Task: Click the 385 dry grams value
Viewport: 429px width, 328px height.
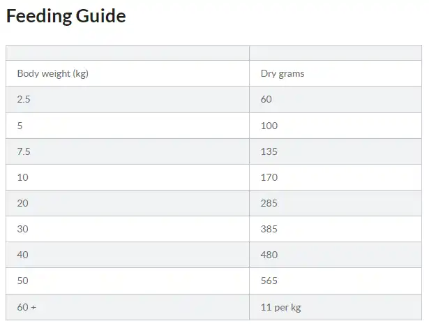Action: point(269,229)
